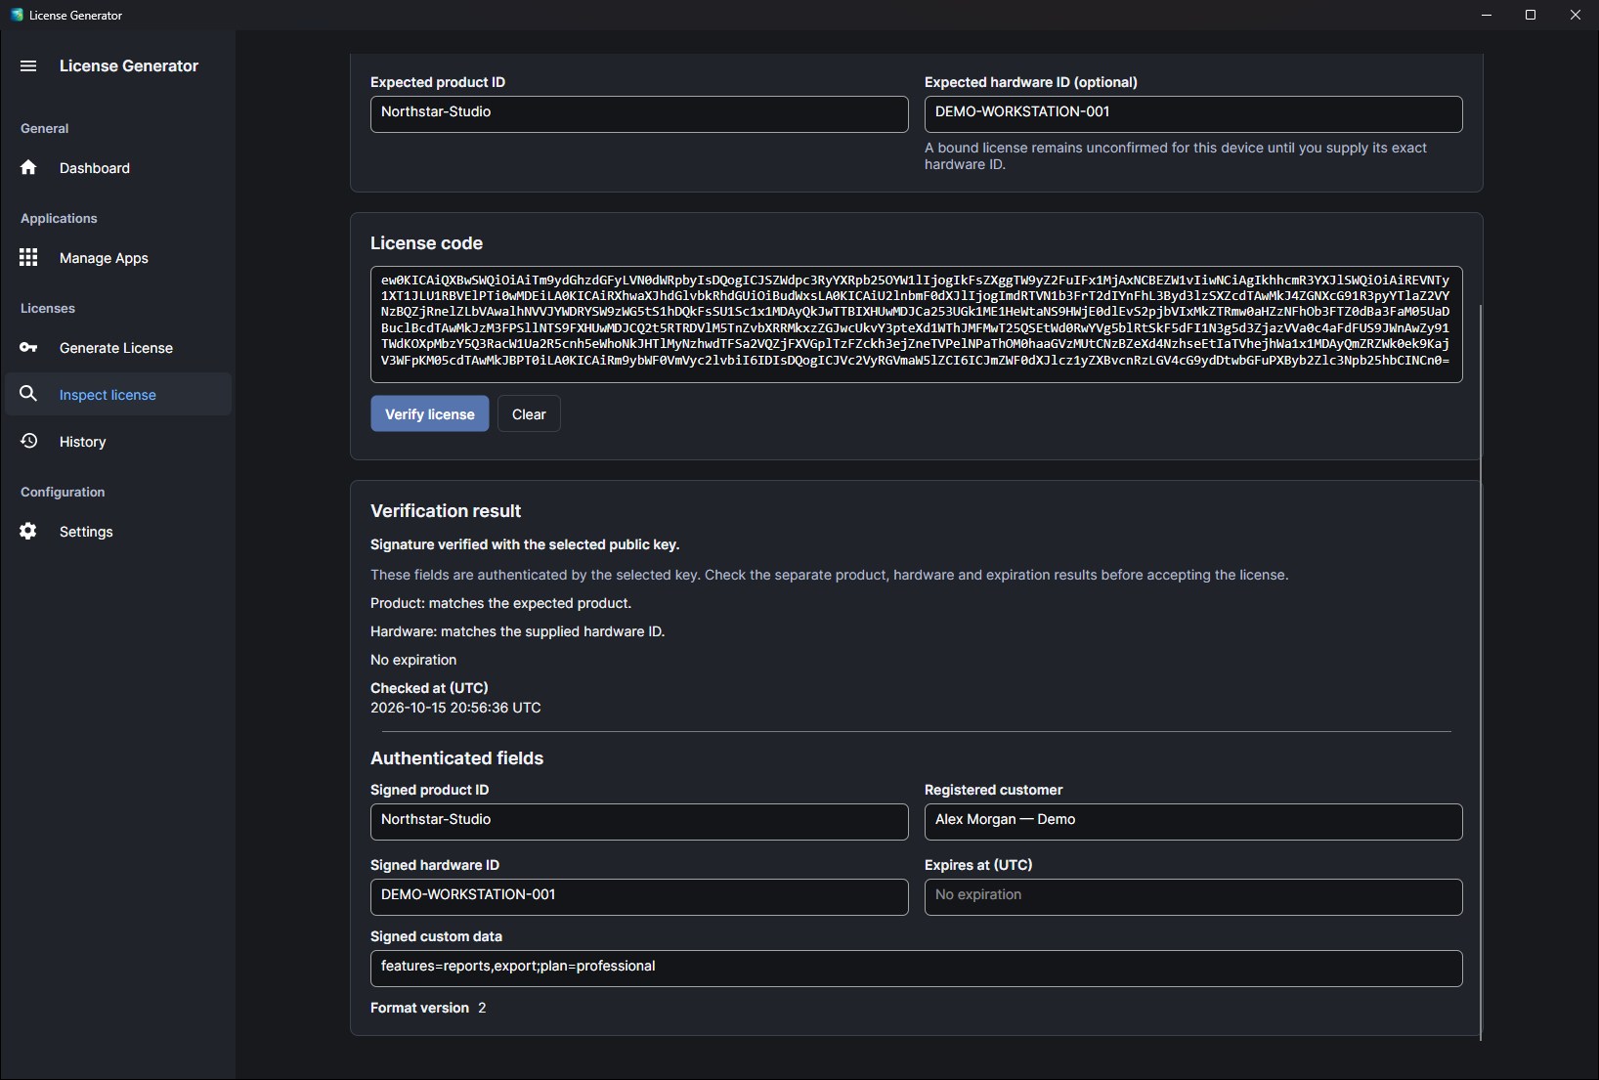This screenshot has height=1080, width=1599.
Task: Click the 'Format version 2' text
Action: coord(428,1008)
